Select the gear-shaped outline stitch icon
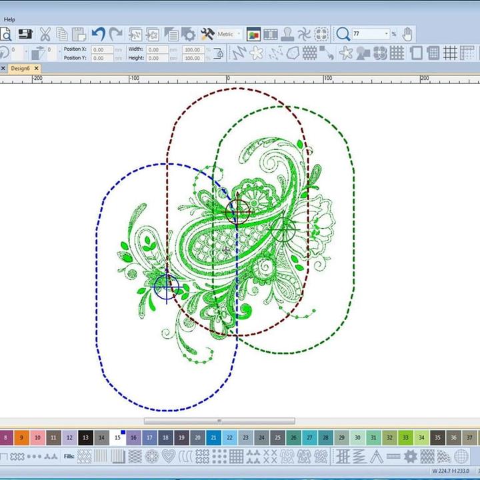480x480 pixels. [x=410, y=457]
